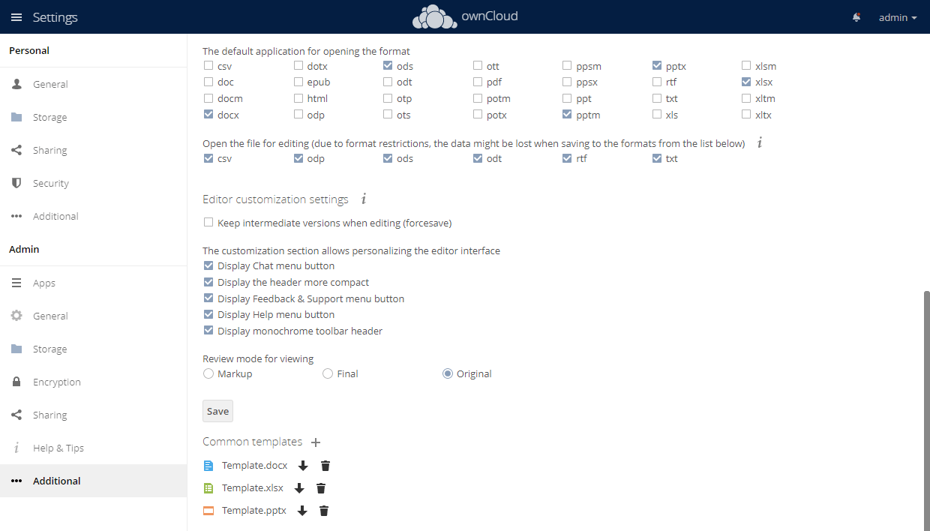Open the admin user dropdown
The image size is (930, 531).
point(898,17)
